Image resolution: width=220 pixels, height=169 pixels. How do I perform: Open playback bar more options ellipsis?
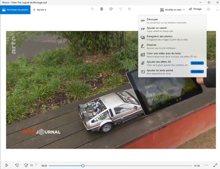point(206,165)
